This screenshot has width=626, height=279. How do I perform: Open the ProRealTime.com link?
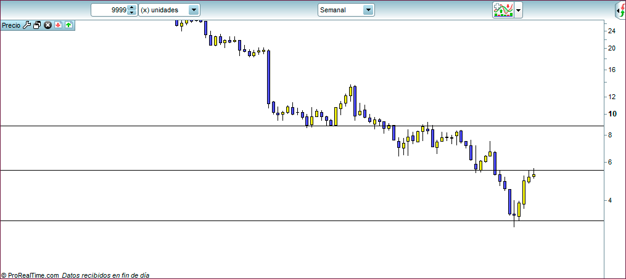point(33,275)
